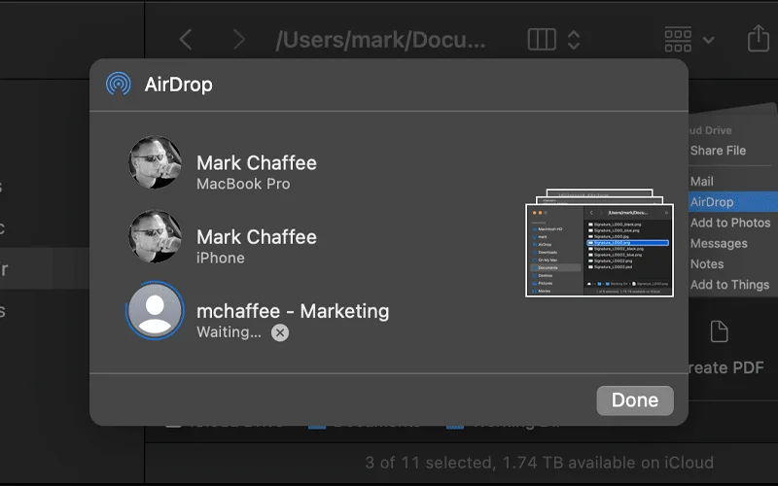The height and width of the screenshot is (486, 778).
Task: Select the highlighted AirDrop menu item
Action: tap(733, 202)
